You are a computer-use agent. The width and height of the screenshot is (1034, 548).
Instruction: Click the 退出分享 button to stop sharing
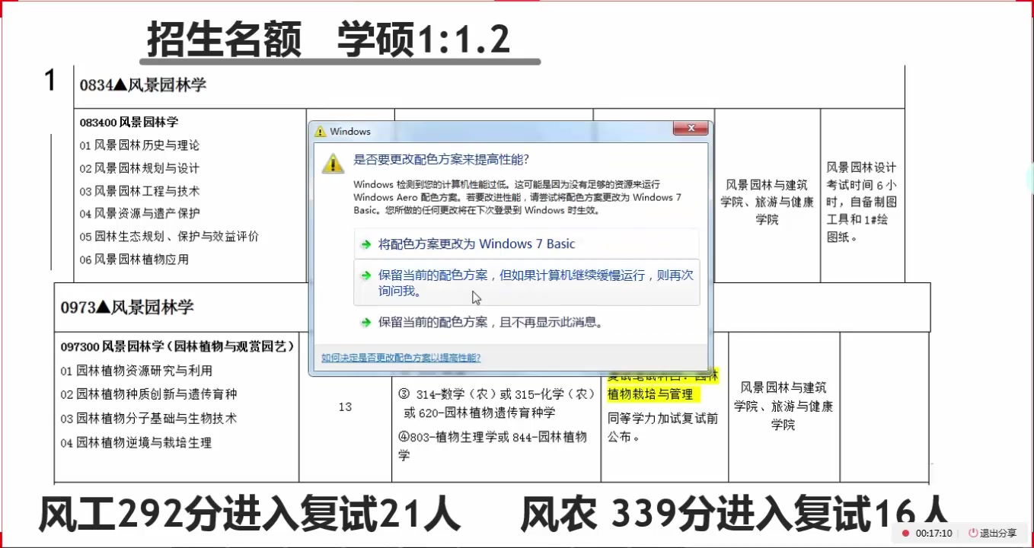click(992, 533)
